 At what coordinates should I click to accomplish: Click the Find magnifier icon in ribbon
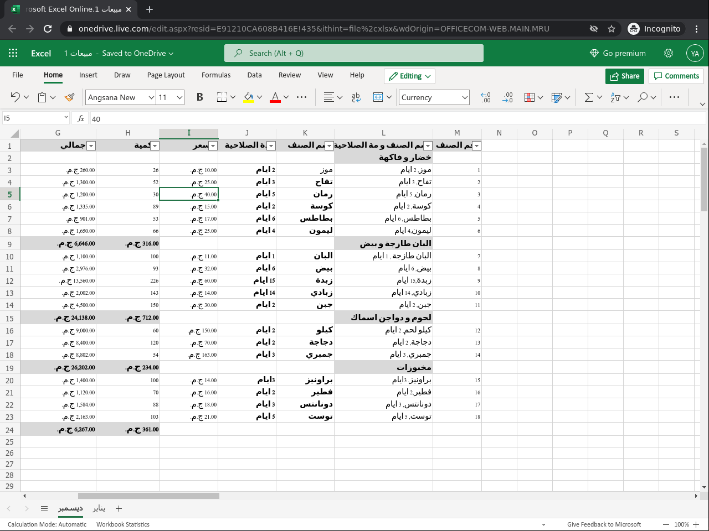coord(643,97)
